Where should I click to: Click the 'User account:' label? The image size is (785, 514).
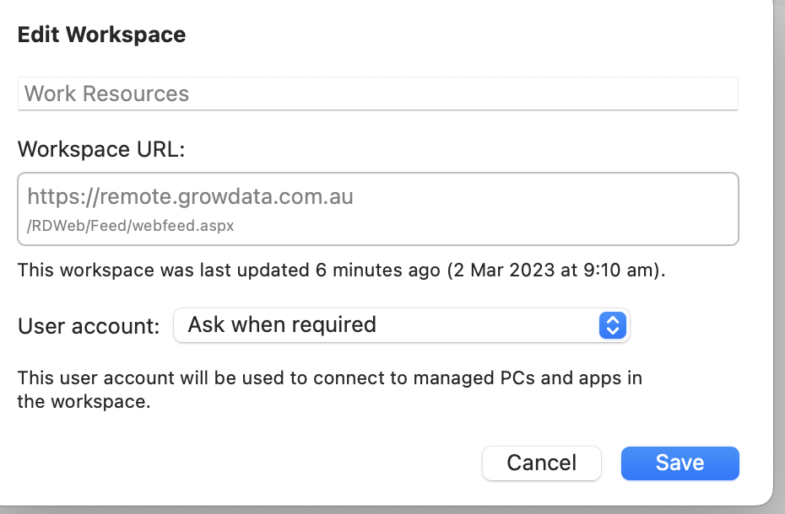89,326
